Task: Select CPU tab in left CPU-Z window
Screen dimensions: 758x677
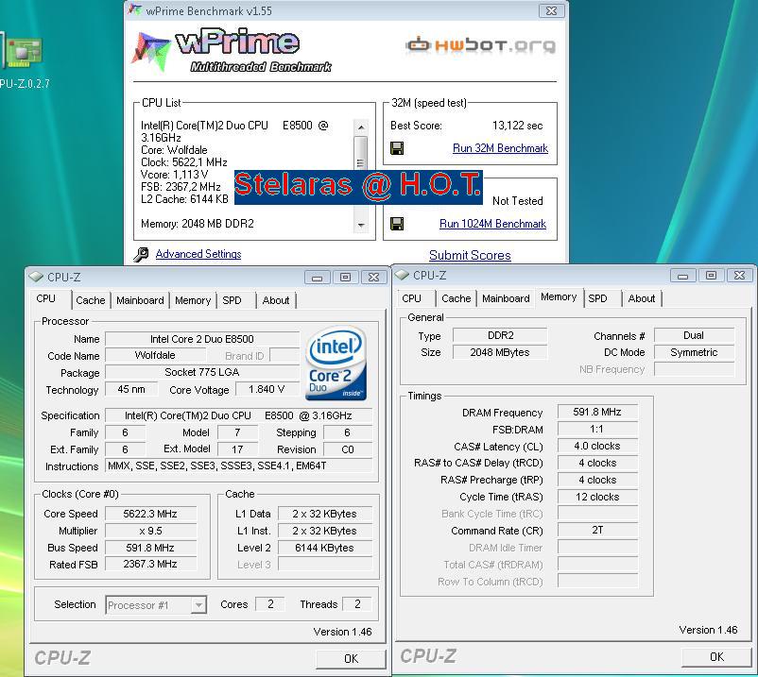Action: pos(46,299)
